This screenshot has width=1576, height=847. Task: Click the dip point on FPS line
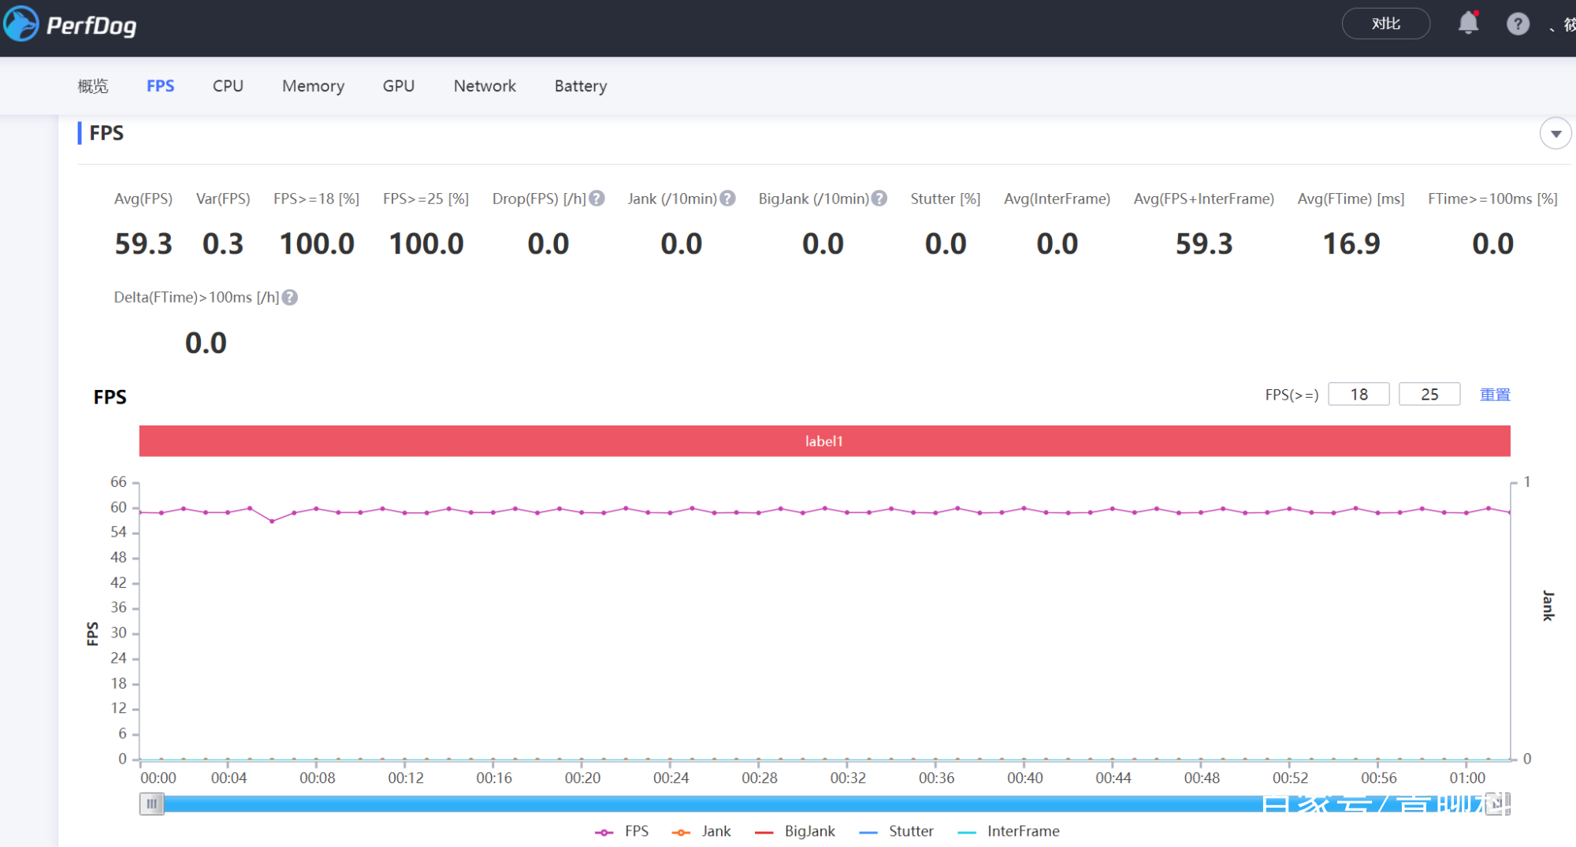coord(272,521)
